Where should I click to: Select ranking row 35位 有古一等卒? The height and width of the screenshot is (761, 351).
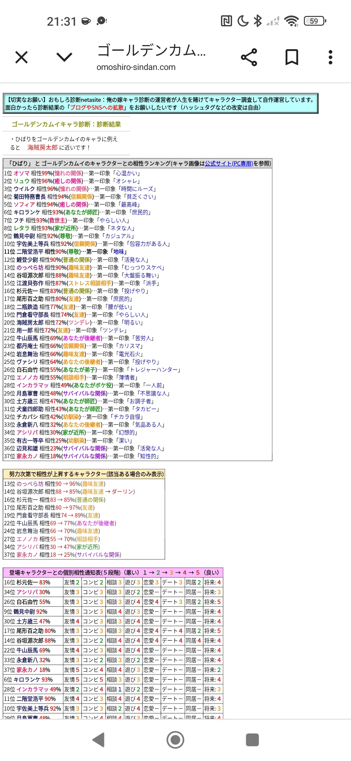69,441
